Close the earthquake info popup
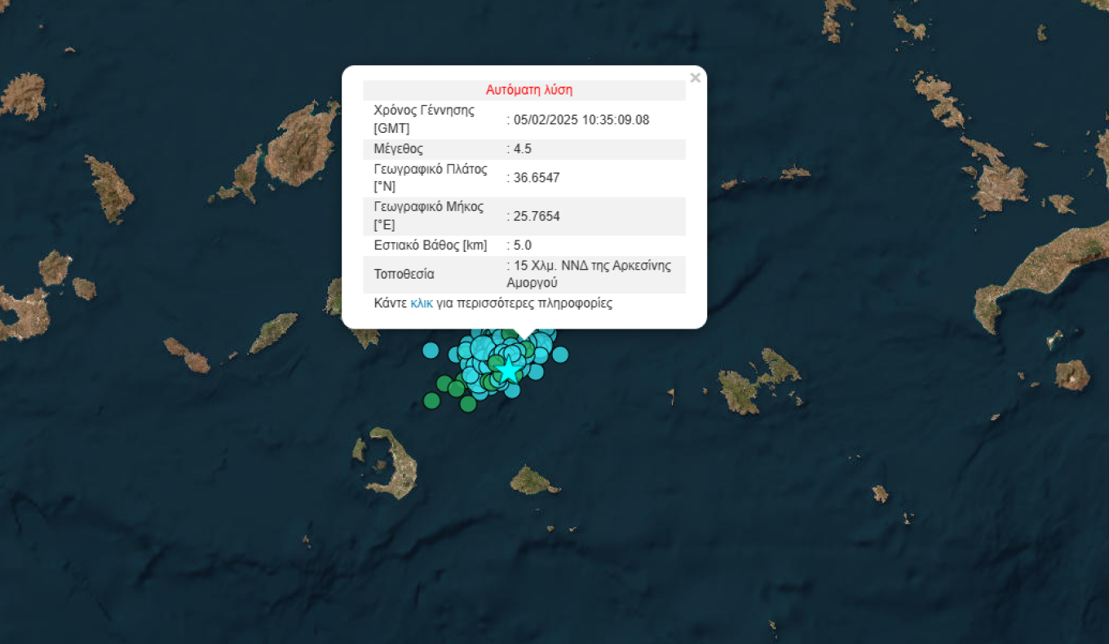This screenshot has height=644, width=1109. click(x=695, y=78)
